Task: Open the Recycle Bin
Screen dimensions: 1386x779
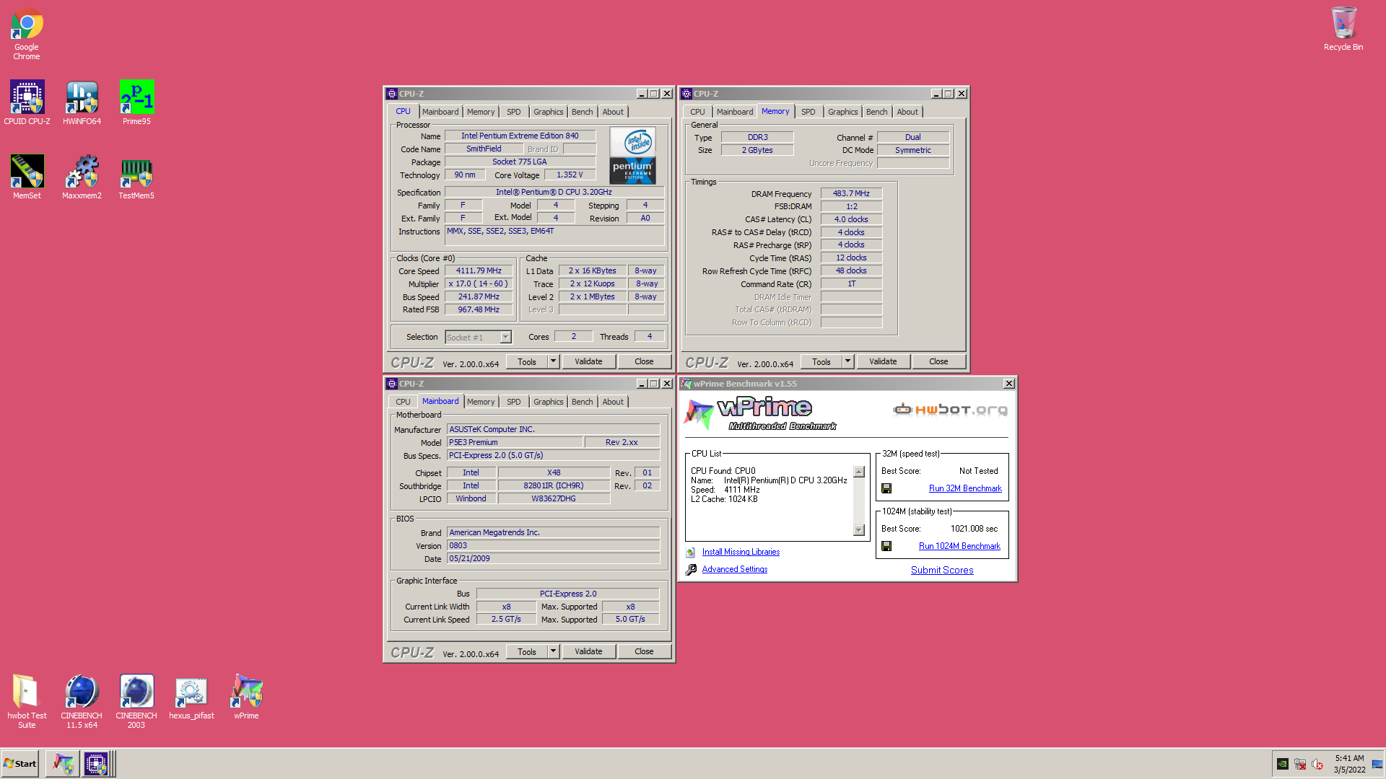Action: pyautogui.click(x=1343, y=29)
